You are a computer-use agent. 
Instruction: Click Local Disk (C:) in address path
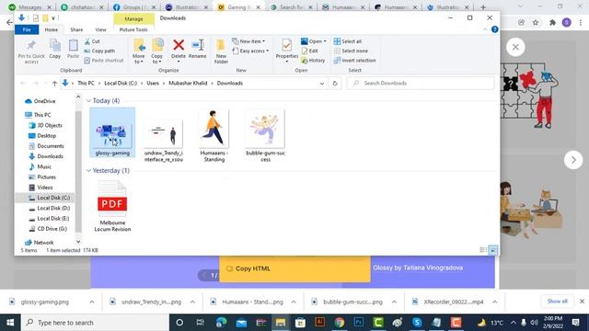121,84
